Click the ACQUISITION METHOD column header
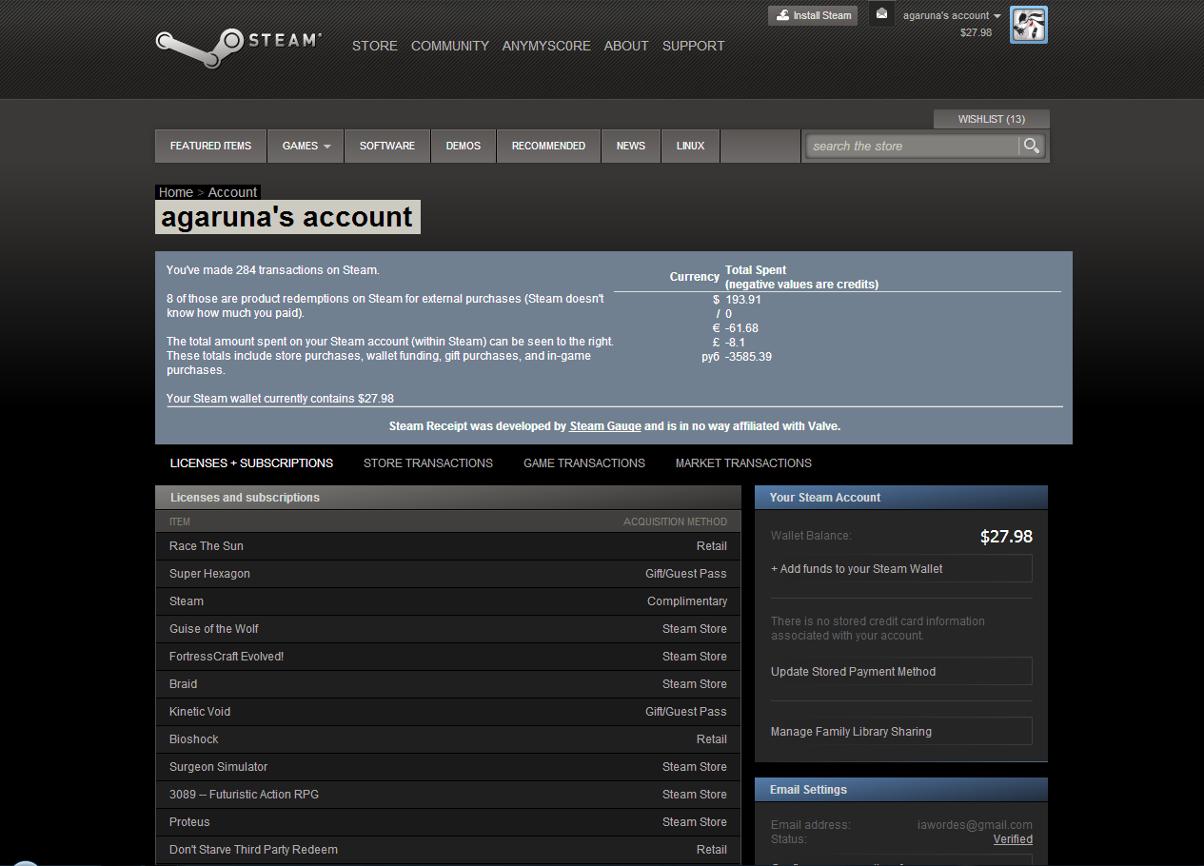This screenshot has height=866, width=1204. (675, 522)
